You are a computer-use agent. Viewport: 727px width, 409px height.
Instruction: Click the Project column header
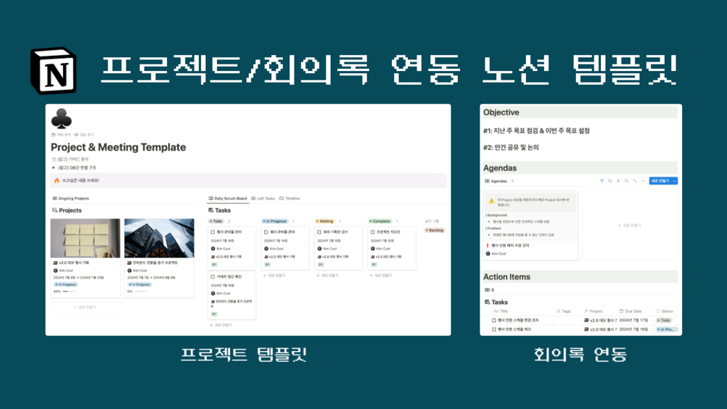(x=593, y=311)
